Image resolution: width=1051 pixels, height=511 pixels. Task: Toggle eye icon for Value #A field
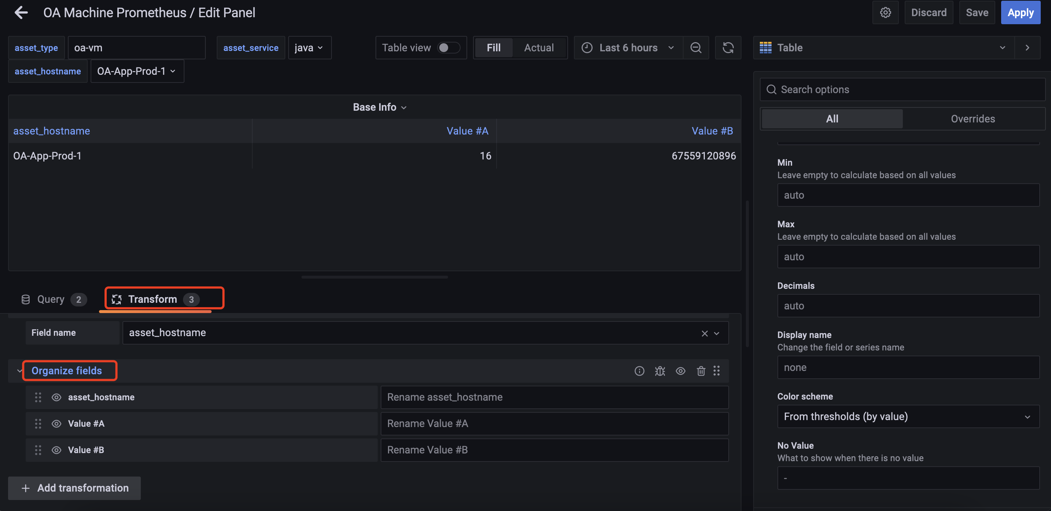tap(56, 423)
